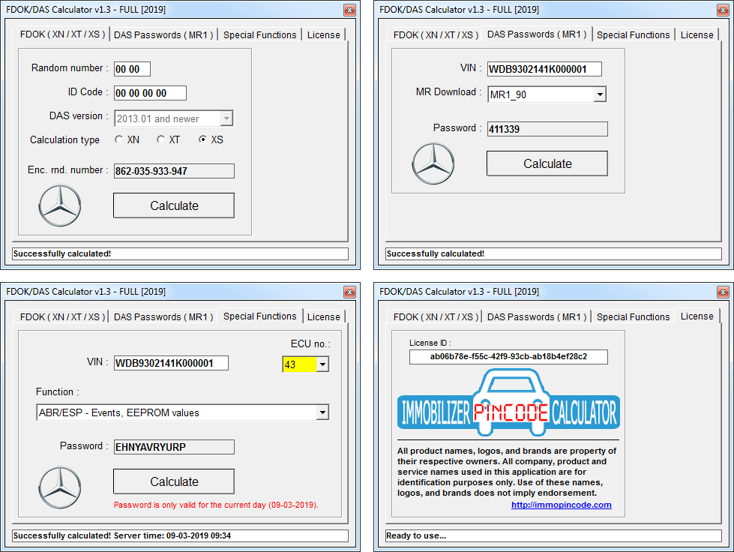Open License tab in top-right window
This screenshot has height=552, width=734.
[697, 35]
